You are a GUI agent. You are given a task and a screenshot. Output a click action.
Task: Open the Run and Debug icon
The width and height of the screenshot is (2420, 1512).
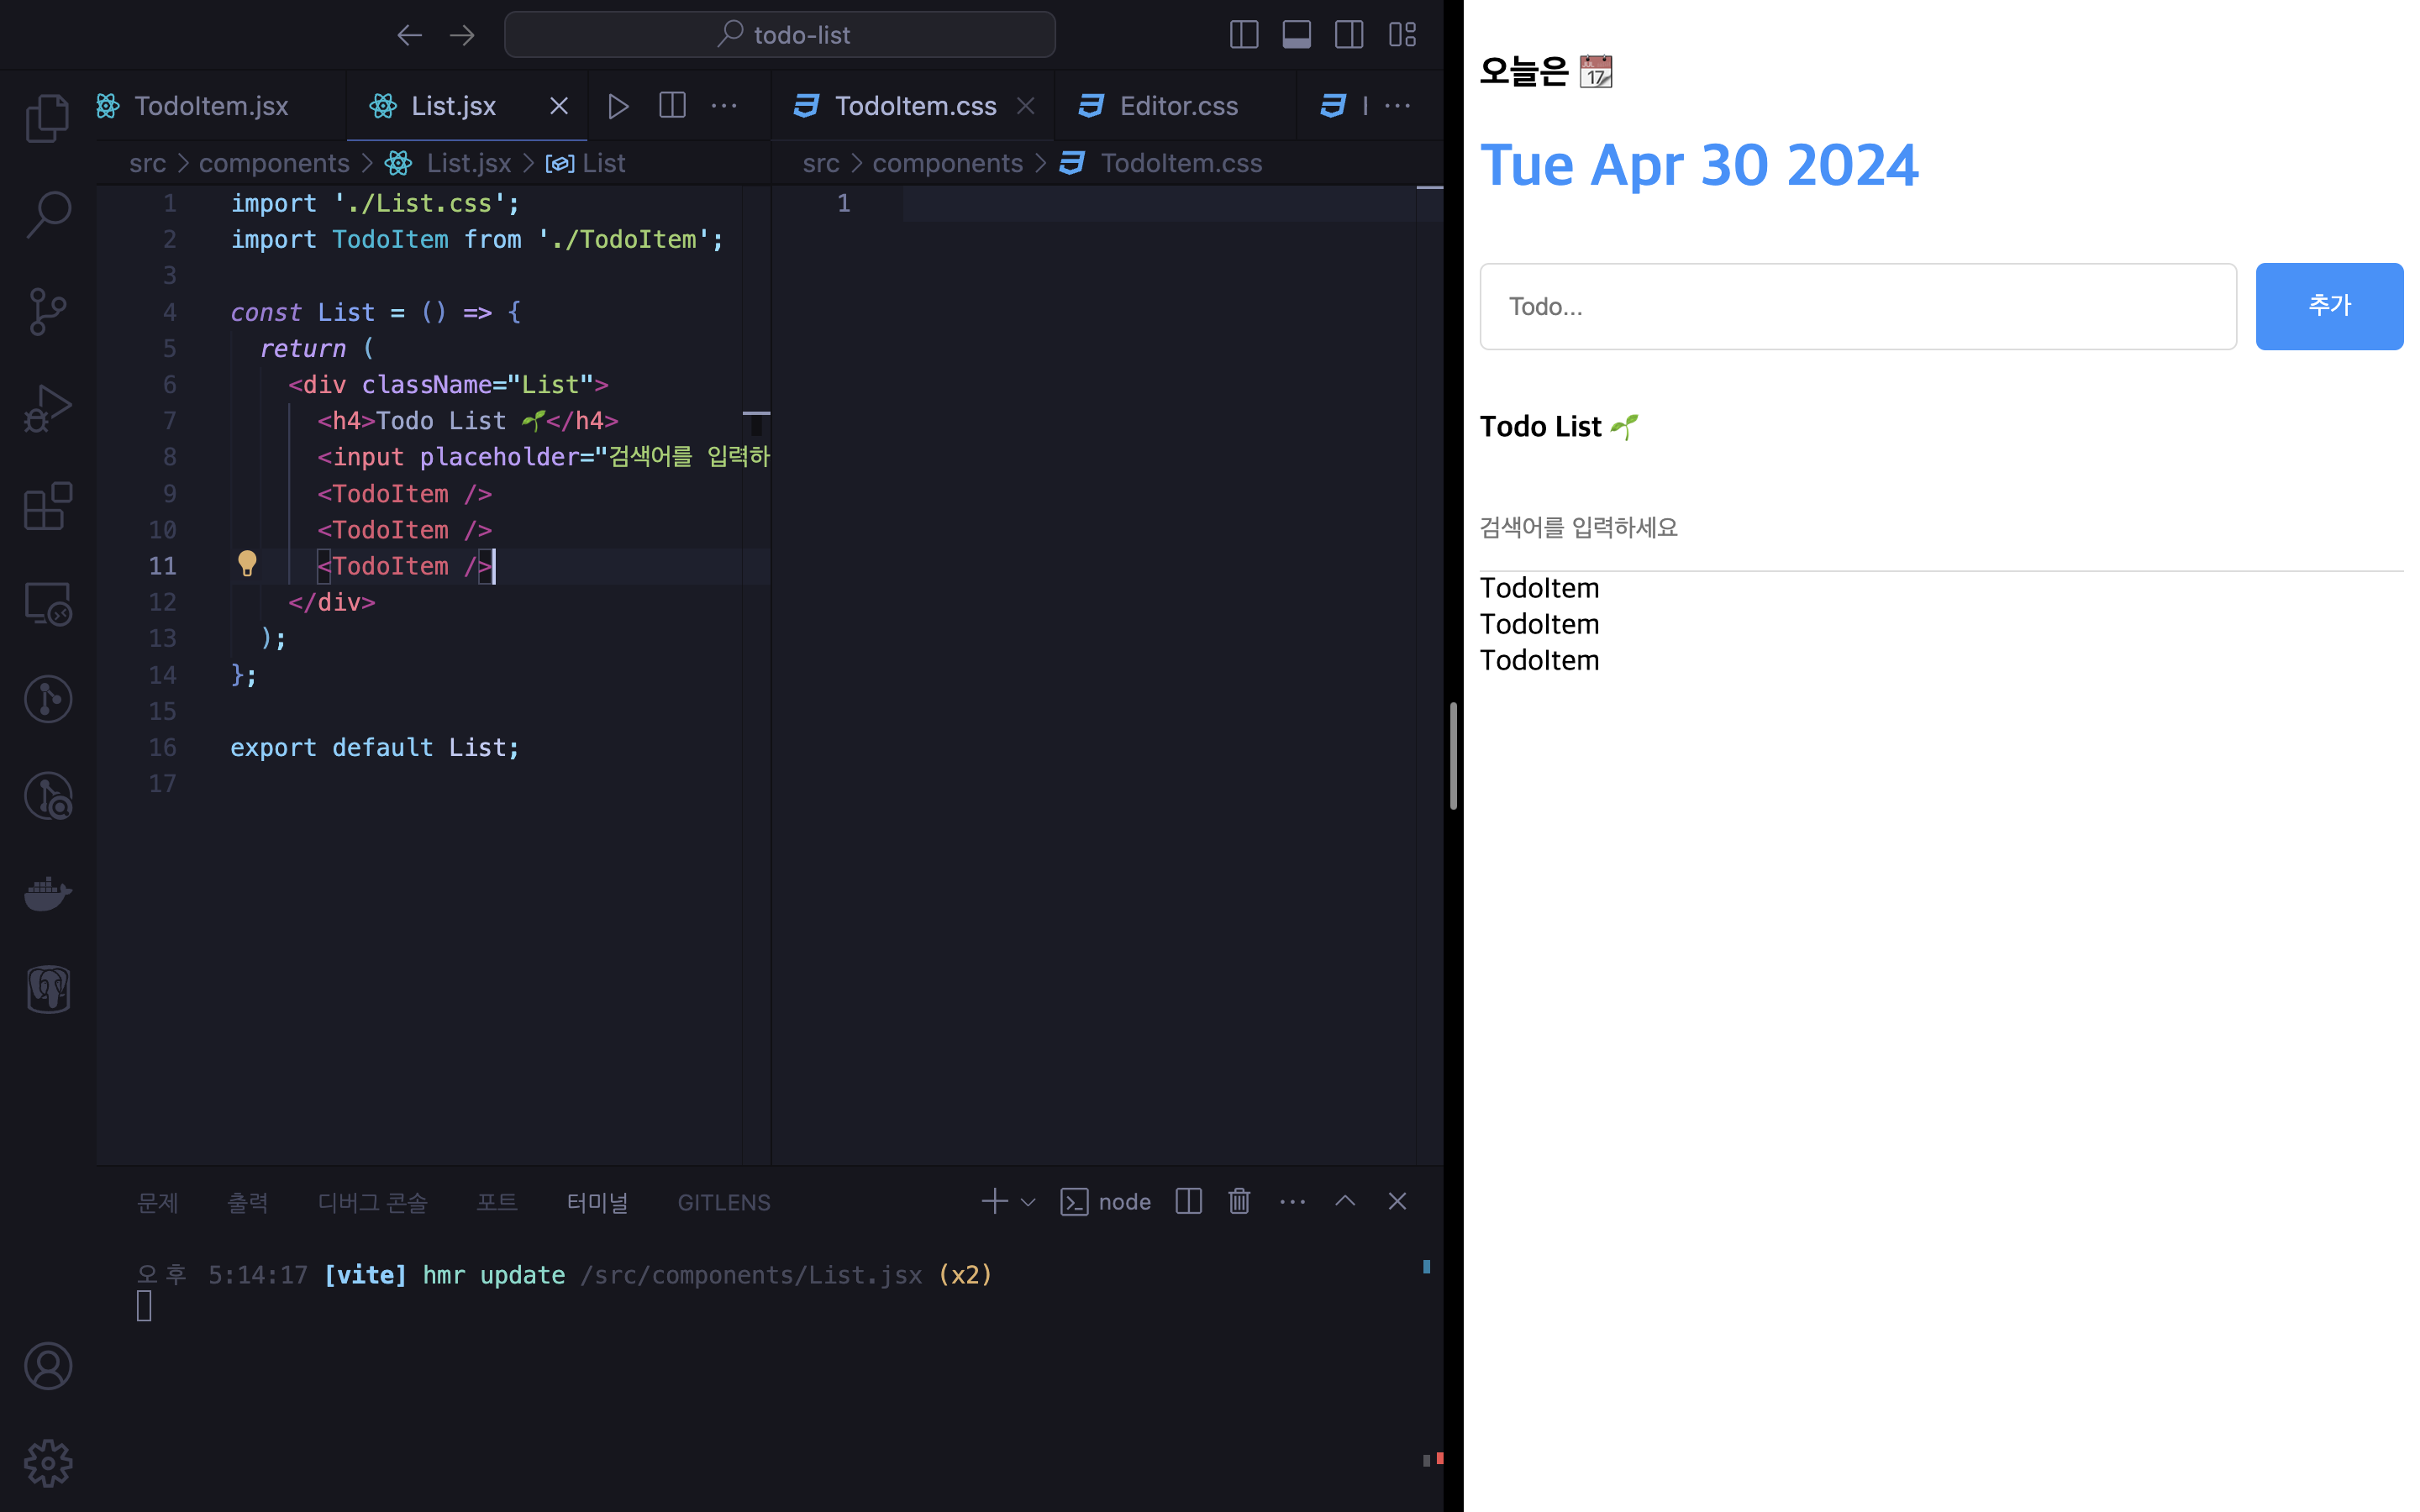click(47, 409)
